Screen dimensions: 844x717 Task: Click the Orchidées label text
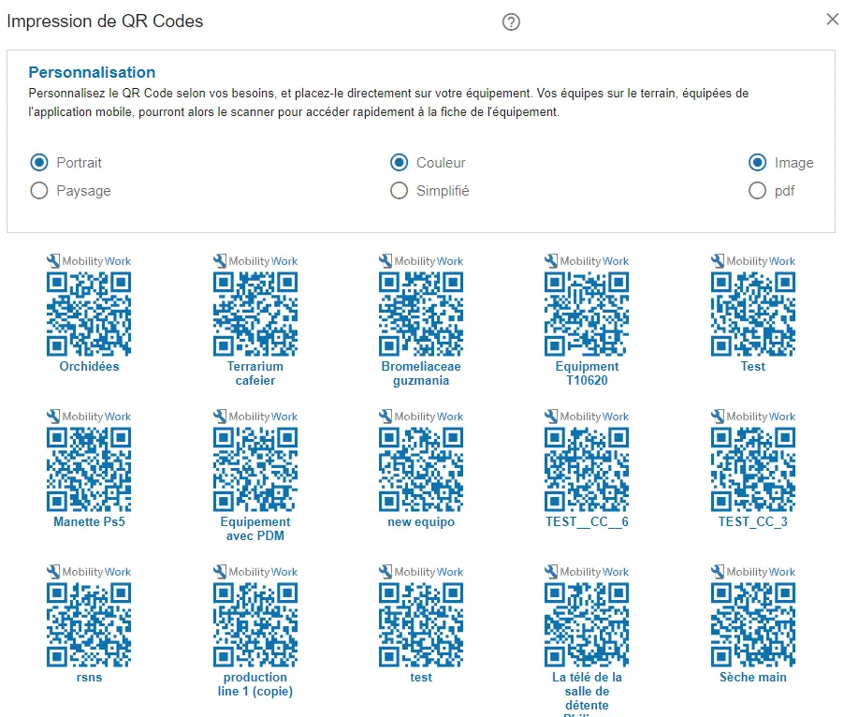tap(89, 367)
